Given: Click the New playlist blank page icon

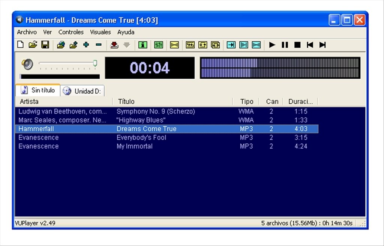Looking at the screenshot, I should click(x=21, y=45).
